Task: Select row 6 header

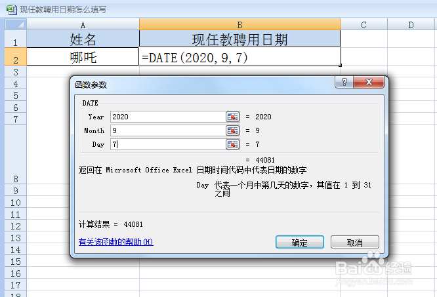Action: point(16,107)
